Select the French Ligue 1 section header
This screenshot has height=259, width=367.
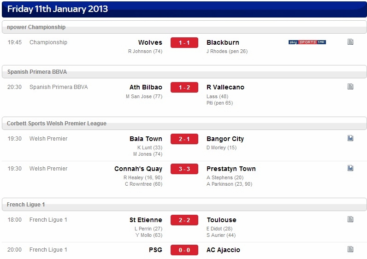point(184,205)
